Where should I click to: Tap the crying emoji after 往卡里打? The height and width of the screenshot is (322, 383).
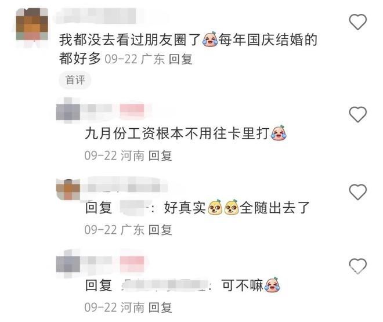[x=279, y=133]
